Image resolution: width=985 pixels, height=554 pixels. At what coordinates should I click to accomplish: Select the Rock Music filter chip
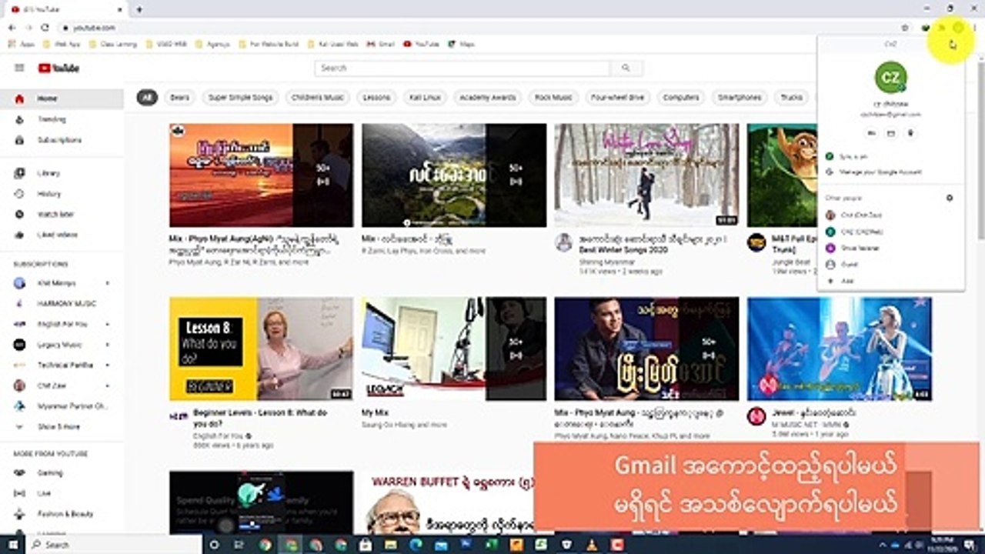pos(553,98)
